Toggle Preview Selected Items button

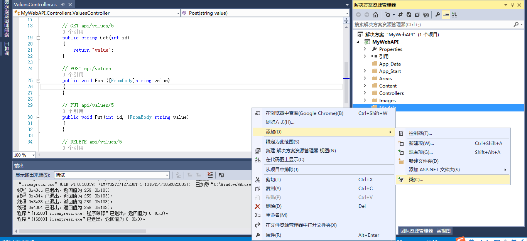click(446, 15)
